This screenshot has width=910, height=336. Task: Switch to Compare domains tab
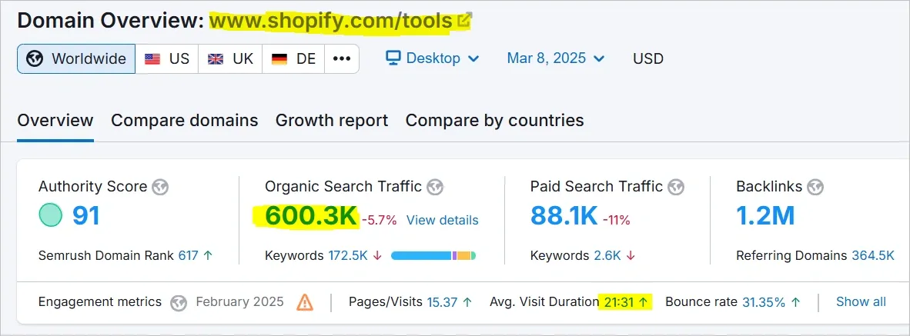[185, 121]
